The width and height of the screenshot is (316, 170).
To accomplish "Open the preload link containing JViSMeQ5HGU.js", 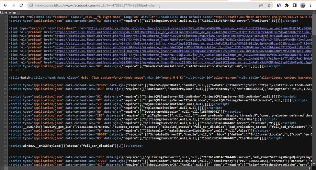I will pos(183,32).
